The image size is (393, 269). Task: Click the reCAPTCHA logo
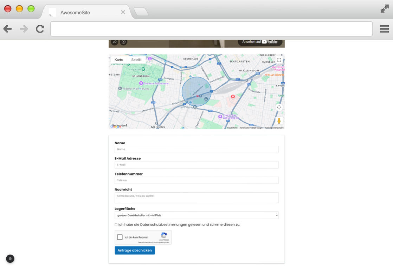point(164,235)
